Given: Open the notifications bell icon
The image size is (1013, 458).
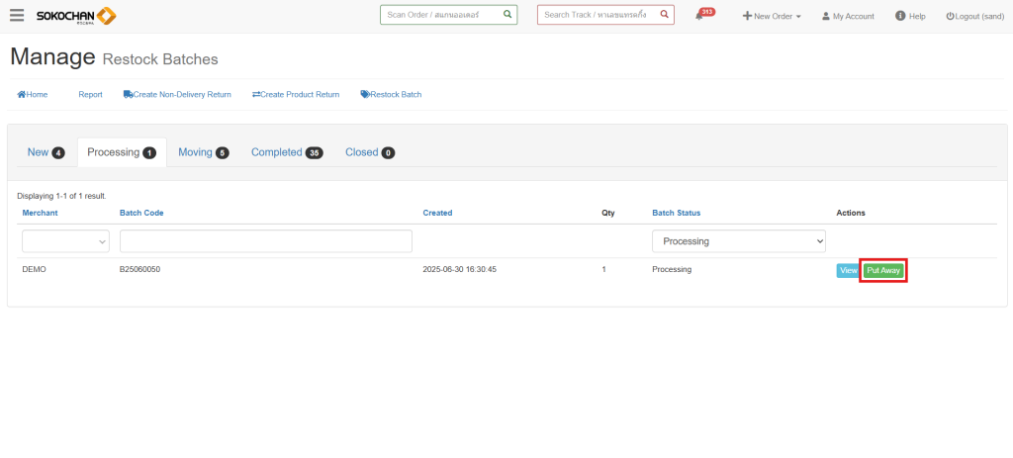Looking at the screenshot, I should click(700, 17).
